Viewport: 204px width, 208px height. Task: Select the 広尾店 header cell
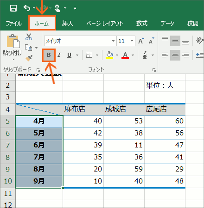[165, 110]
